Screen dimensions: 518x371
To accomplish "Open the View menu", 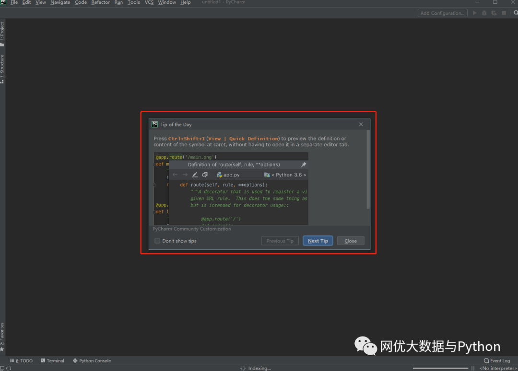I will (x=41, y=2).
